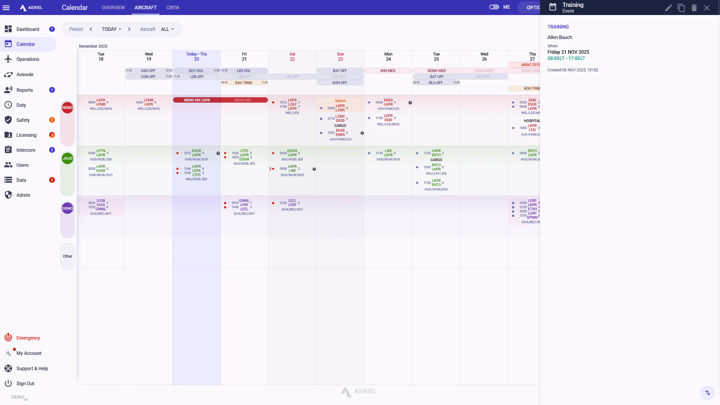720x405 pixels.
Task: Switch to the AIRCRAFT tab
Action: pos(145,7)
